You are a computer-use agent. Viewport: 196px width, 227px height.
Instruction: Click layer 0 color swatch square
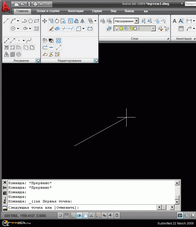tap(135, 28)
